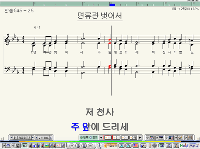Image resolution: width=200 pixels, height=149 pixels.
Task: Adjust stepper right of church window picture
Action: tap(63, 145)
